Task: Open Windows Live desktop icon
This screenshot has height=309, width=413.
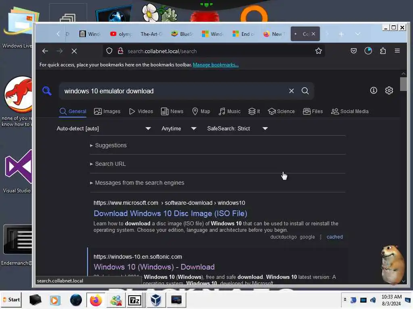Action: click(x=17, y=28)
